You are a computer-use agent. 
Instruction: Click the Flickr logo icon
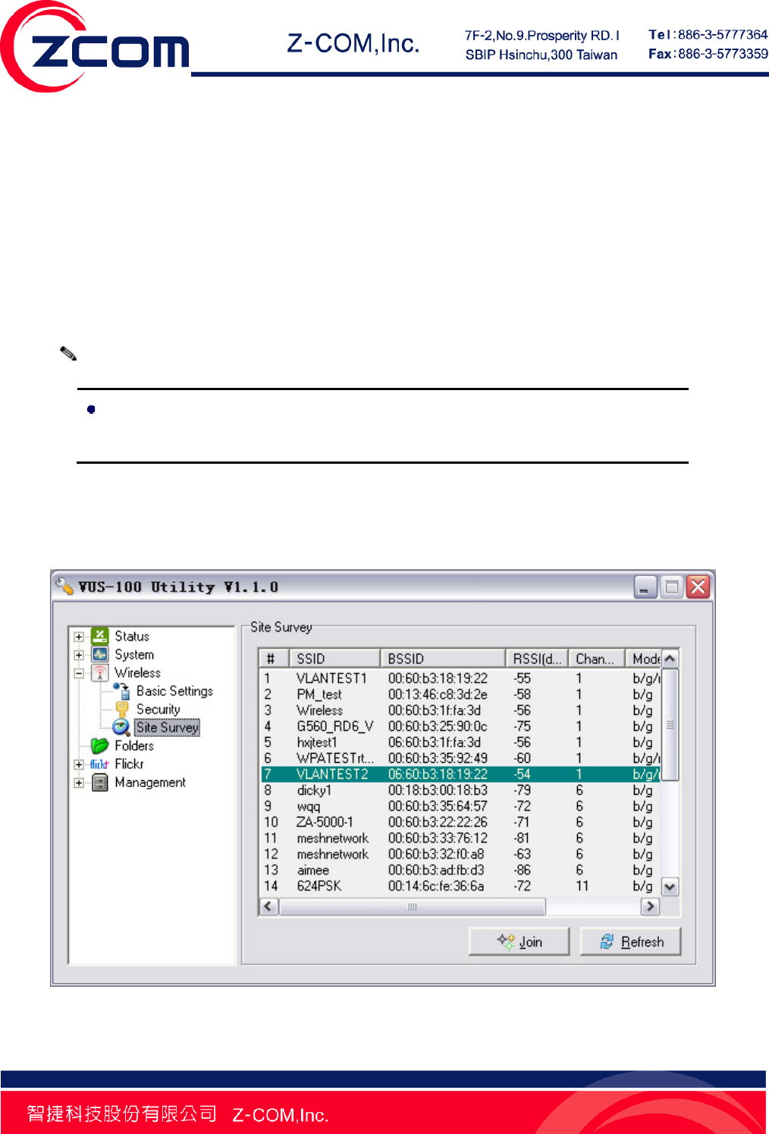pos(99,764)
